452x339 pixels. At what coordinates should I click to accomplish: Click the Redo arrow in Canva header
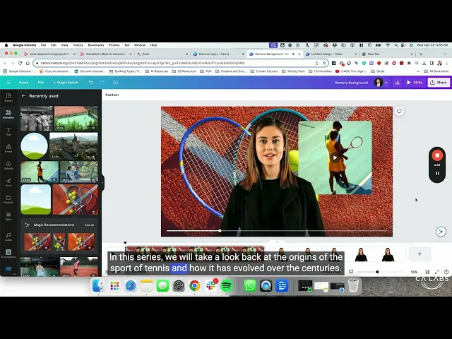(102, 83)
